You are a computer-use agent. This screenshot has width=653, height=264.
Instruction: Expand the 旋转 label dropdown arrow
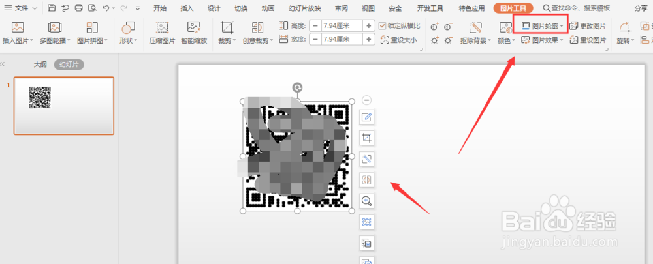(633, 41)
